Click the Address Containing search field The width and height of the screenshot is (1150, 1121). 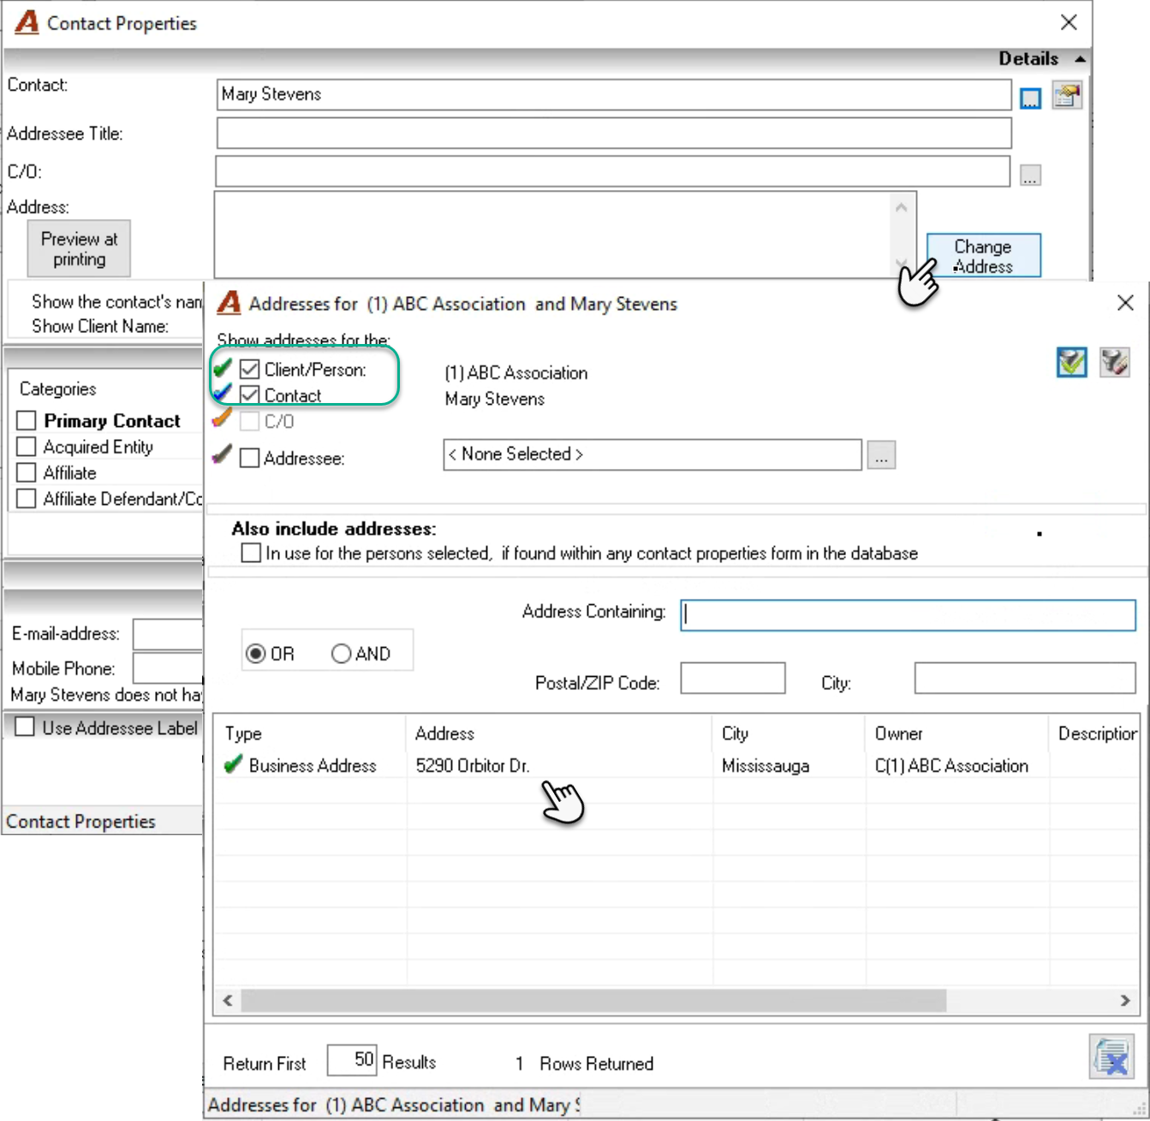[x=909, y=615]
